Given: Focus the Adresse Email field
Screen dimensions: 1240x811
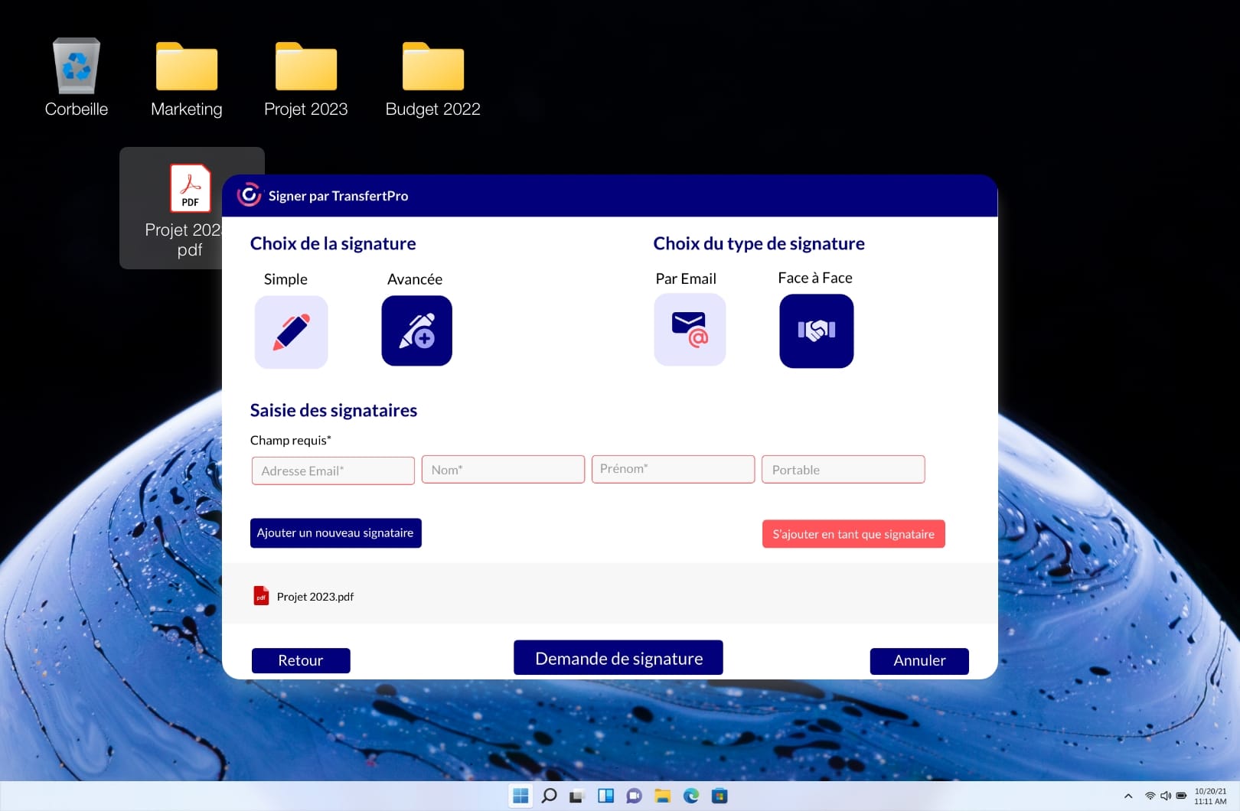Looking at the screenshot, I should (333, 471).
